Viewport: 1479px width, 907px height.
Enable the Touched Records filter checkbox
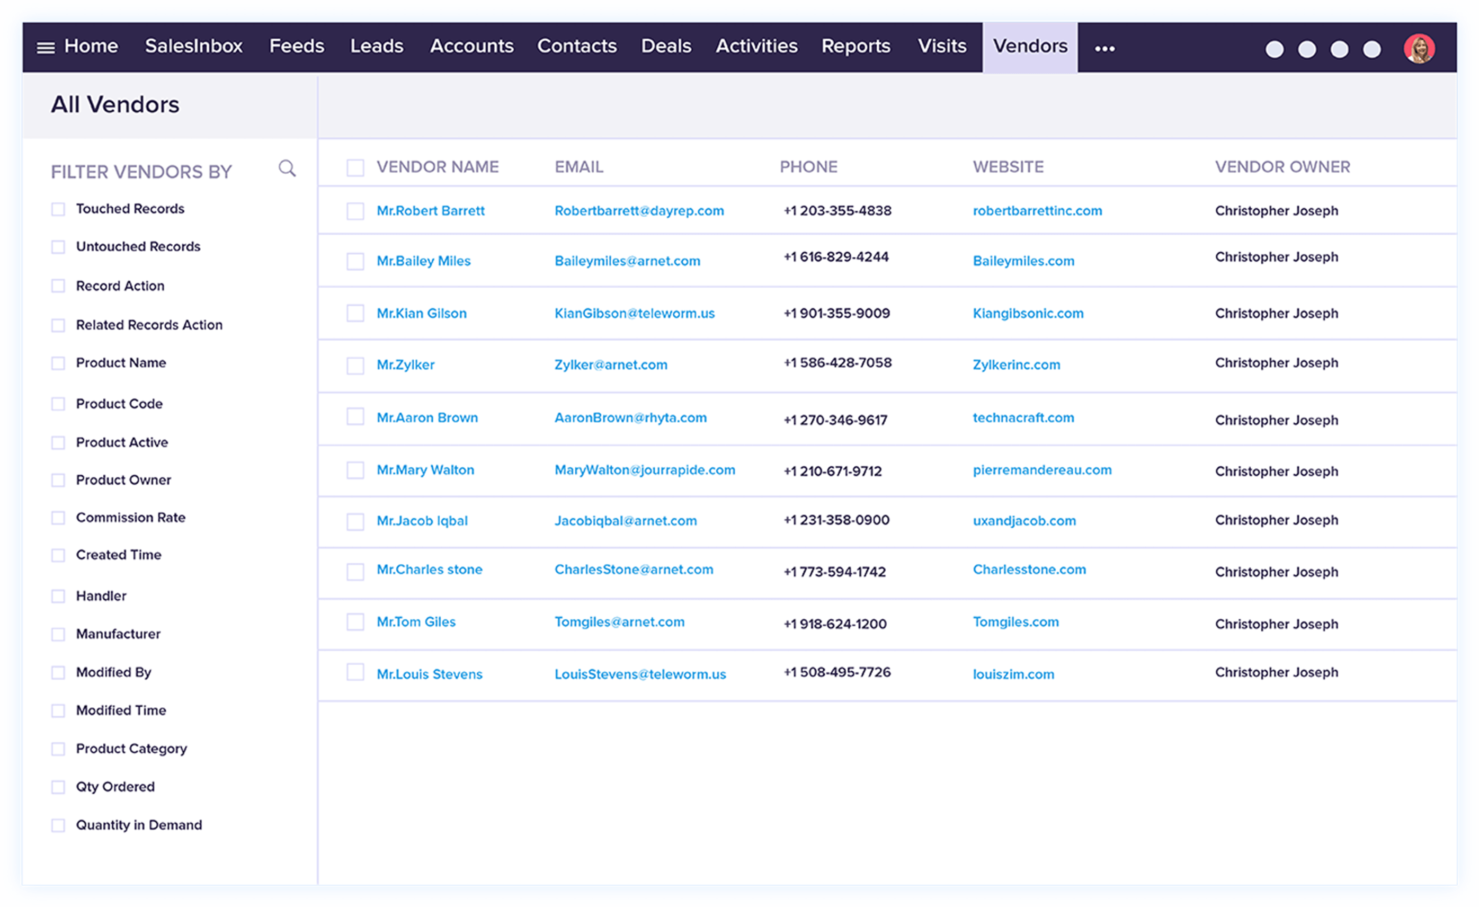[x=58, y=209]
